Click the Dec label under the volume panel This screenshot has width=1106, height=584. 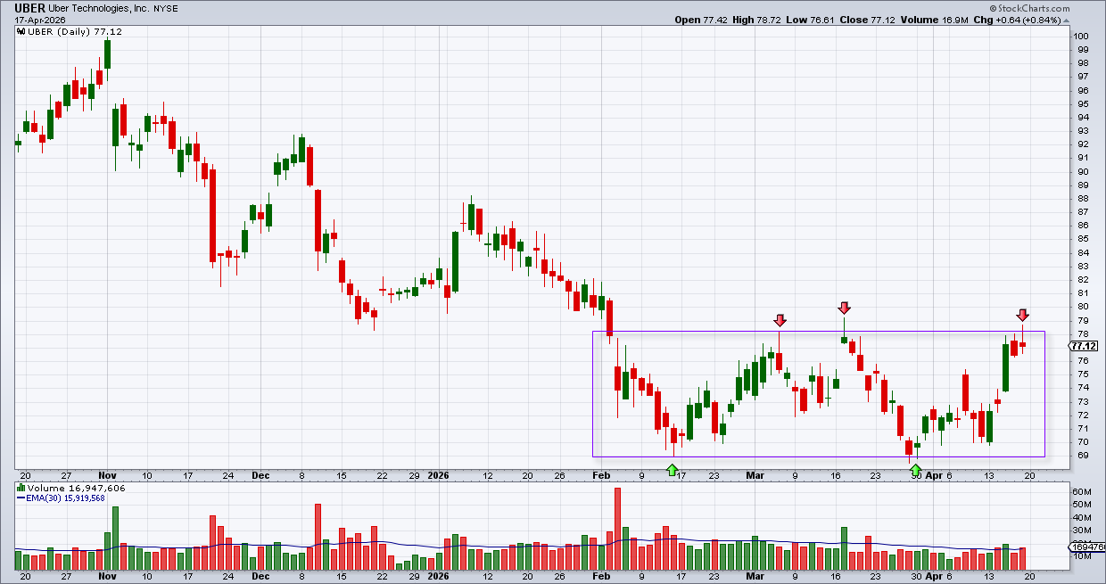[260, 577]
